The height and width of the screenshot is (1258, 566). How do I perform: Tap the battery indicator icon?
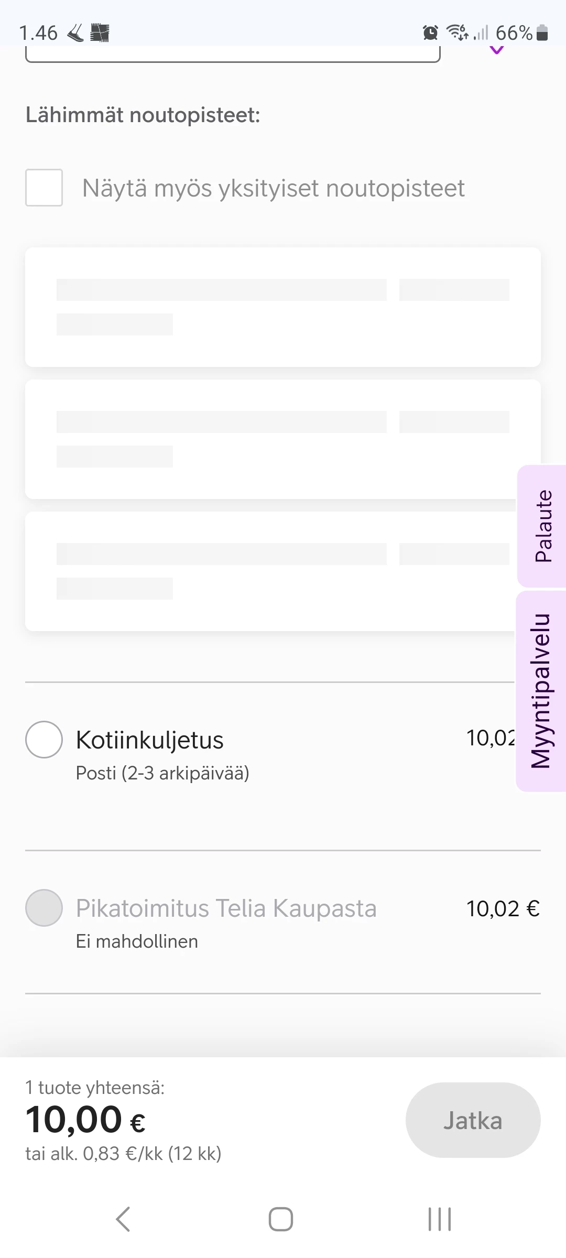542,33
